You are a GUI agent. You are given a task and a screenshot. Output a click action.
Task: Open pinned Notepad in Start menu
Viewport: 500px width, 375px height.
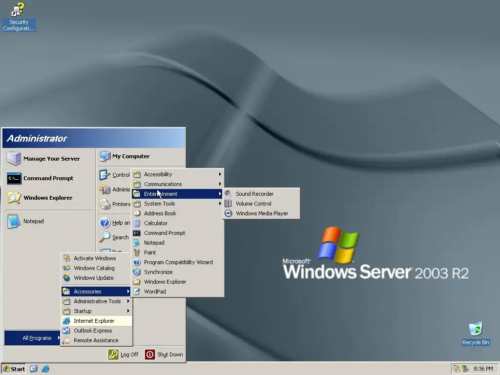coord(50,221)
